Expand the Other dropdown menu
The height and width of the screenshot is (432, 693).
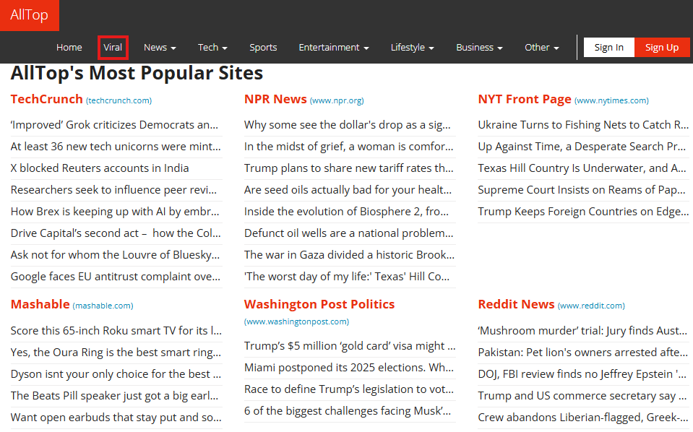click(x=541, y=47)
